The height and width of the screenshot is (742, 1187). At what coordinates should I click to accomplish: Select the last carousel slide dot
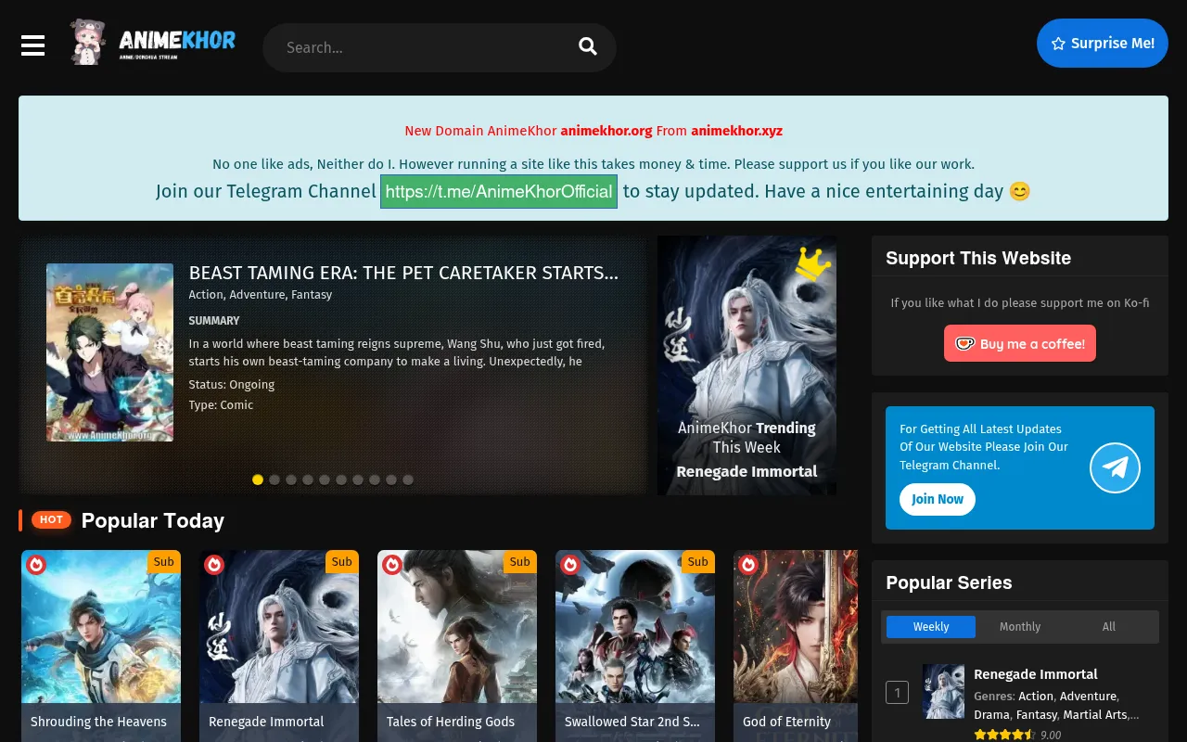point(408,480)
